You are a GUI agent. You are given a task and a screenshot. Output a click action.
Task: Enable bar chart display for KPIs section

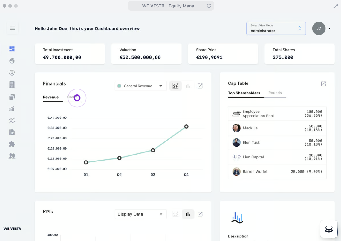click(188, 214)
